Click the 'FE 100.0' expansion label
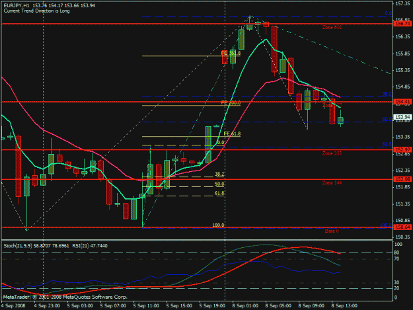Image resolution: width=413 pixels, height=310 pixels. click(231, 103)
